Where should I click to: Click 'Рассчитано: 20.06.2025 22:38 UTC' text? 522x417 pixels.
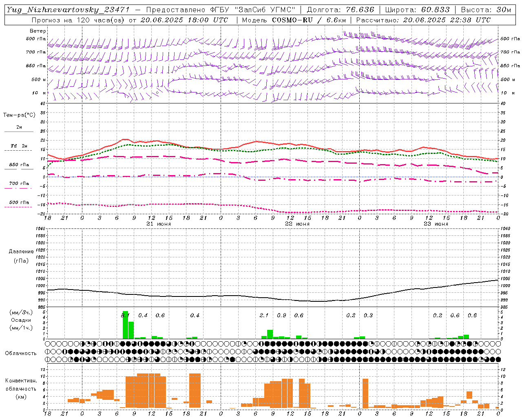(423, 20)
